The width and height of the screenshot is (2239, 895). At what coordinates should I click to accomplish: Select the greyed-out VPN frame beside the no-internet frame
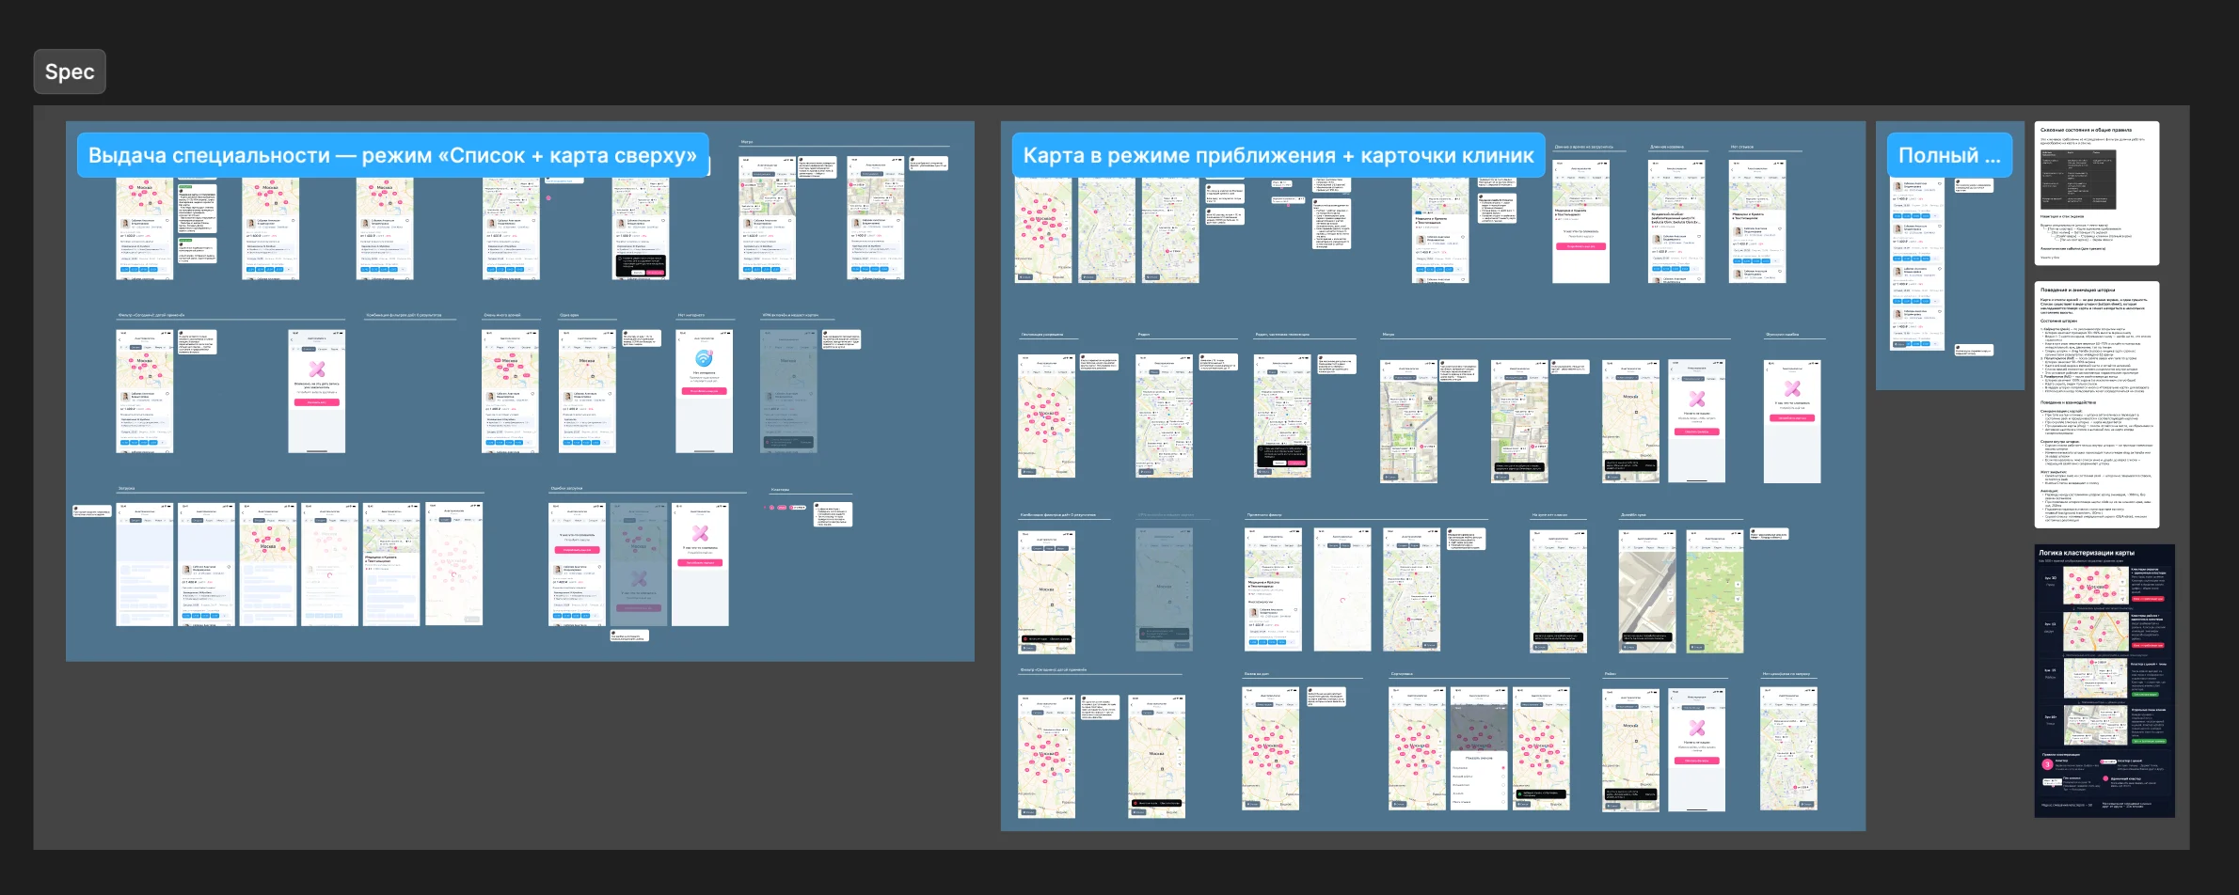788,391
